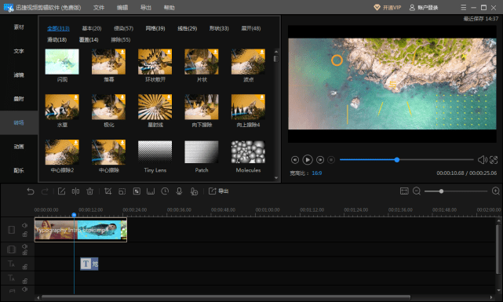
Task: Click the 导出 export button in toolbar
Action: tap(218, 191)
